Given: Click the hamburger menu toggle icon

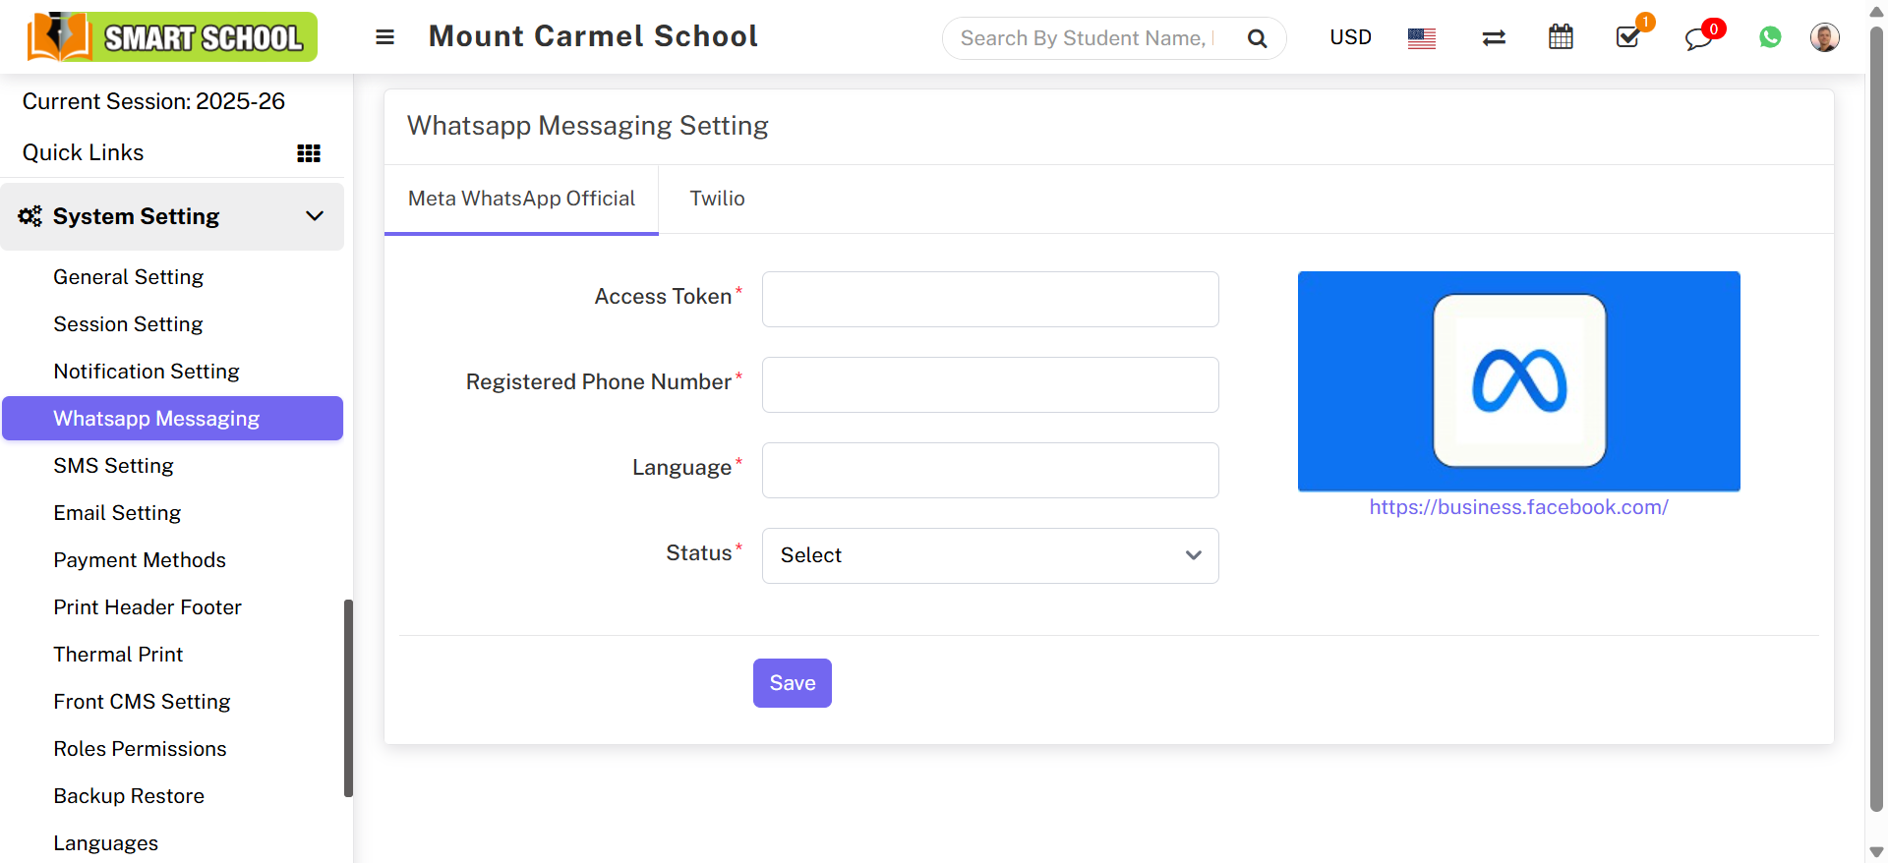Looking at the screenshot, I should (384, 37).
